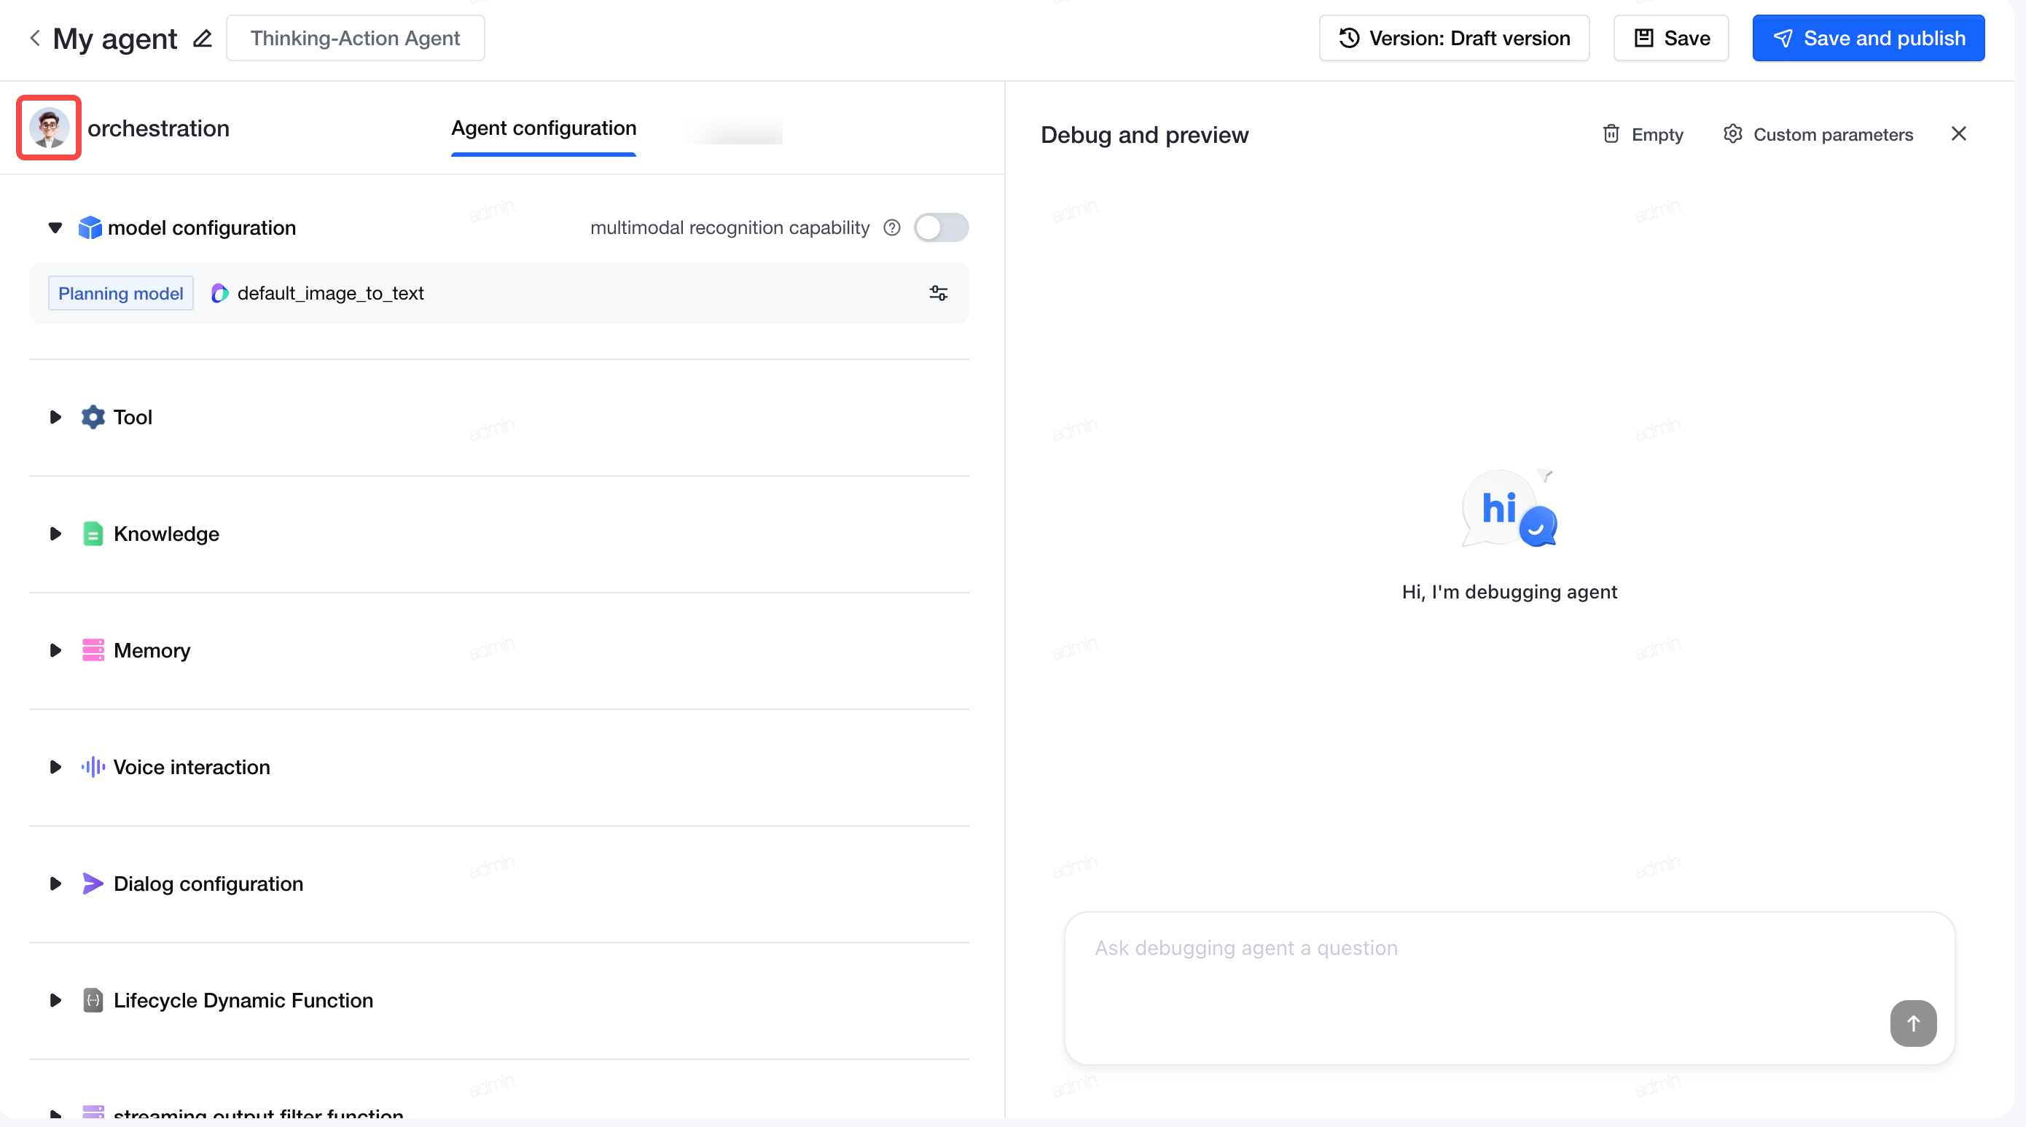Click the orchestration heading text
Viewport: 2026px width, 1127px height.
(x=158, y=128)
